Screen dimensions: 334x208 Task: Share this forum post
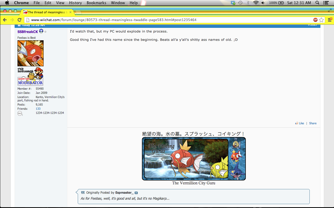click(313, 123)
